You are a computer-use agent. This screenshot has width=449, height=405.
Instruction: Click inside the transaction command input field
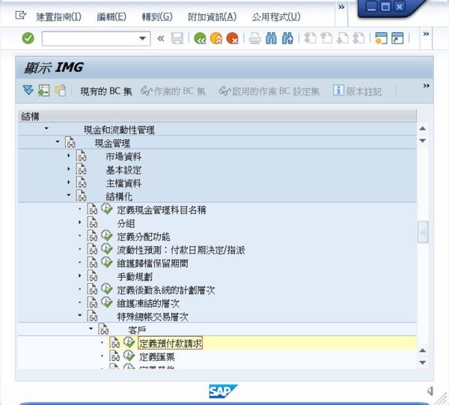point(88,38)
